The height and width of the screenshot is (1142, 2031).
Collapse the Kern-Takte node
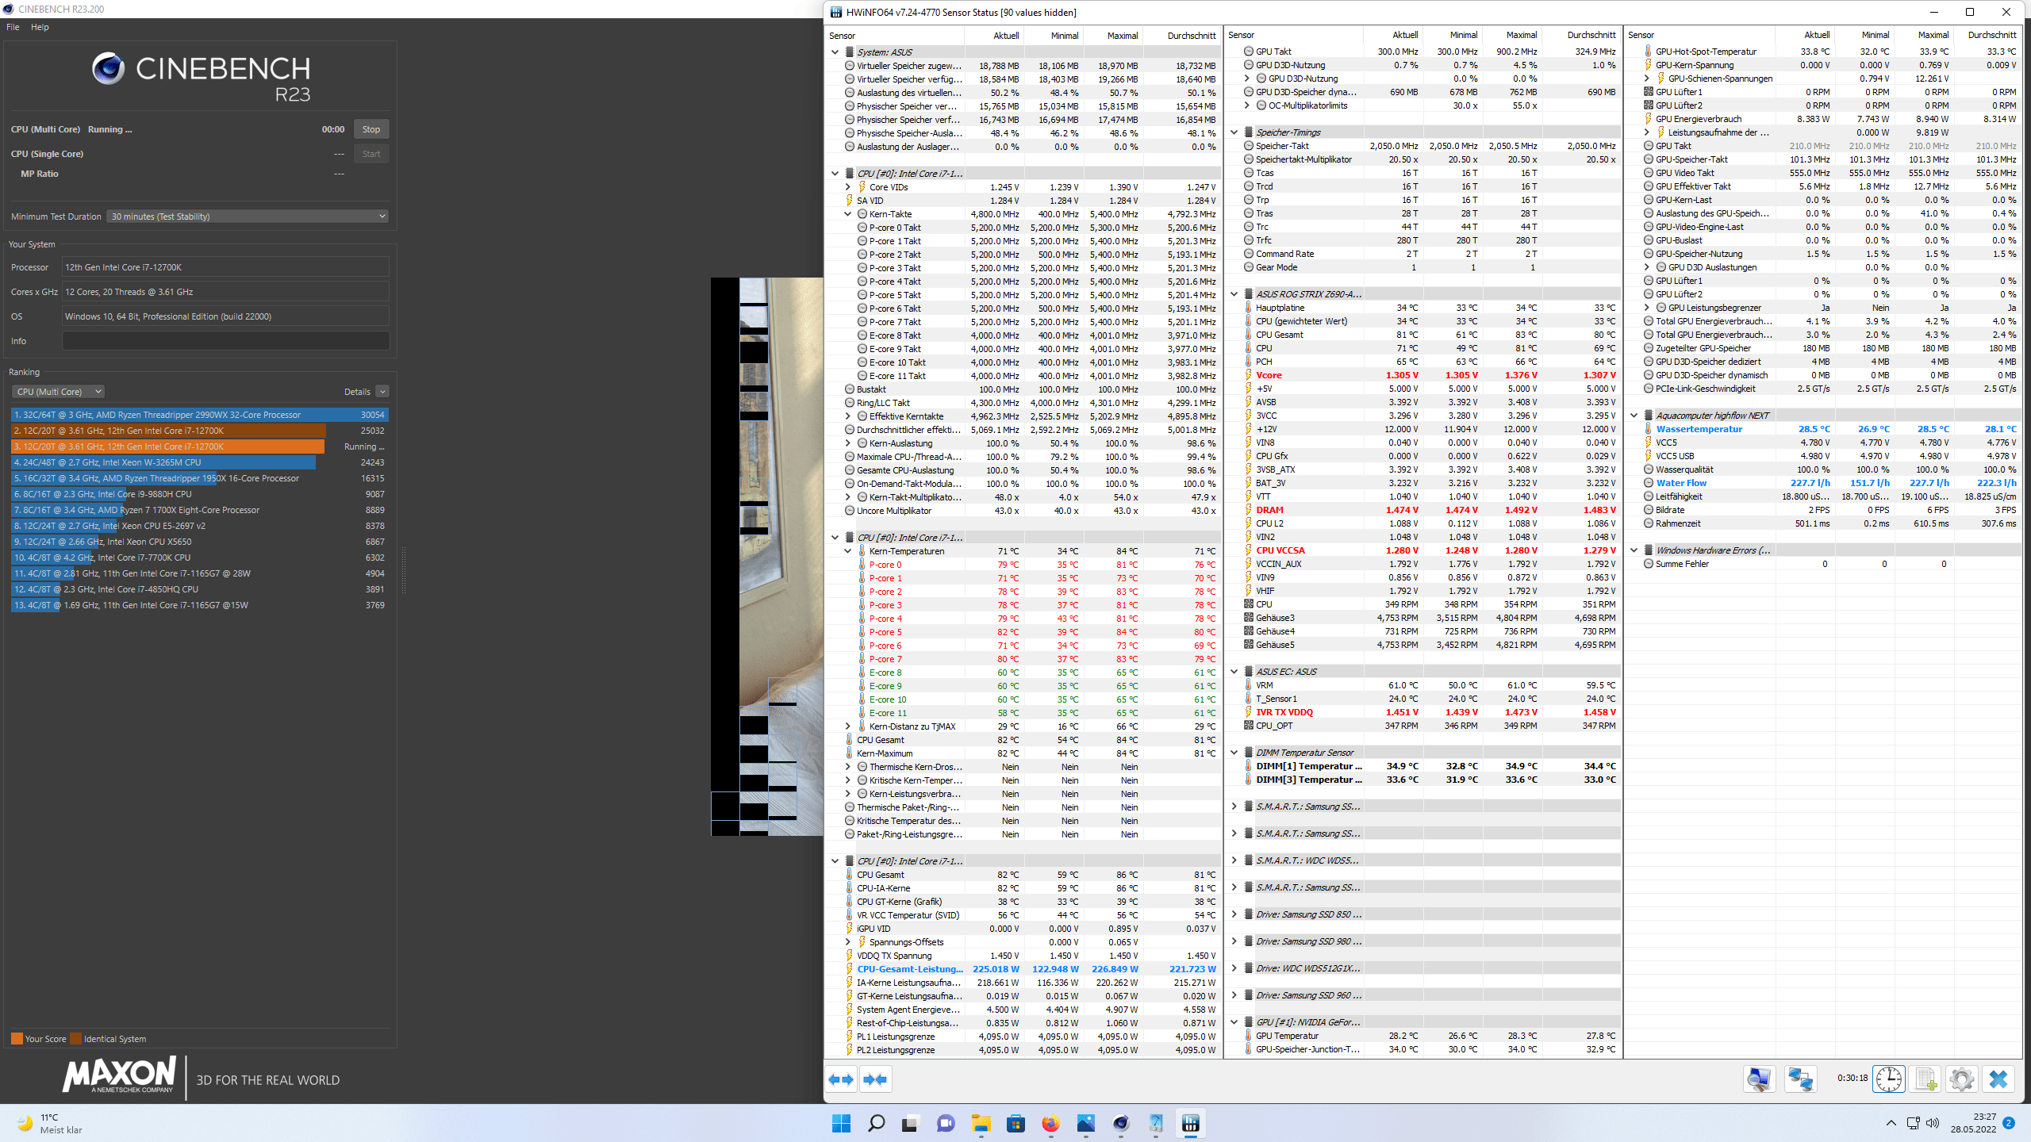tap(847, 214)
